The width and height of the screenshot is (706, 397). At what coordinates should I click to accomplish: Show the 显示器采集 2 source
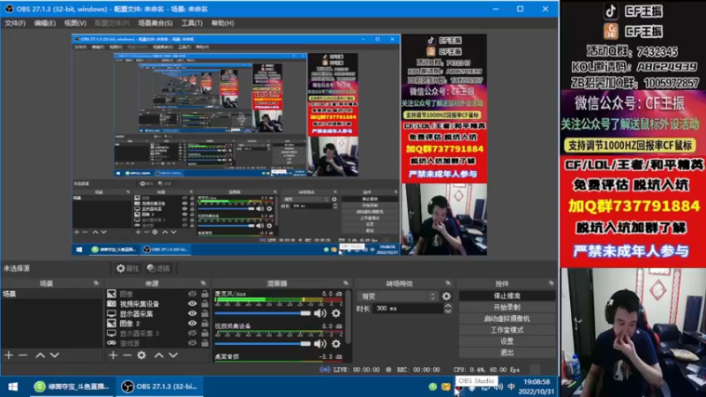(x=192, y=333)
